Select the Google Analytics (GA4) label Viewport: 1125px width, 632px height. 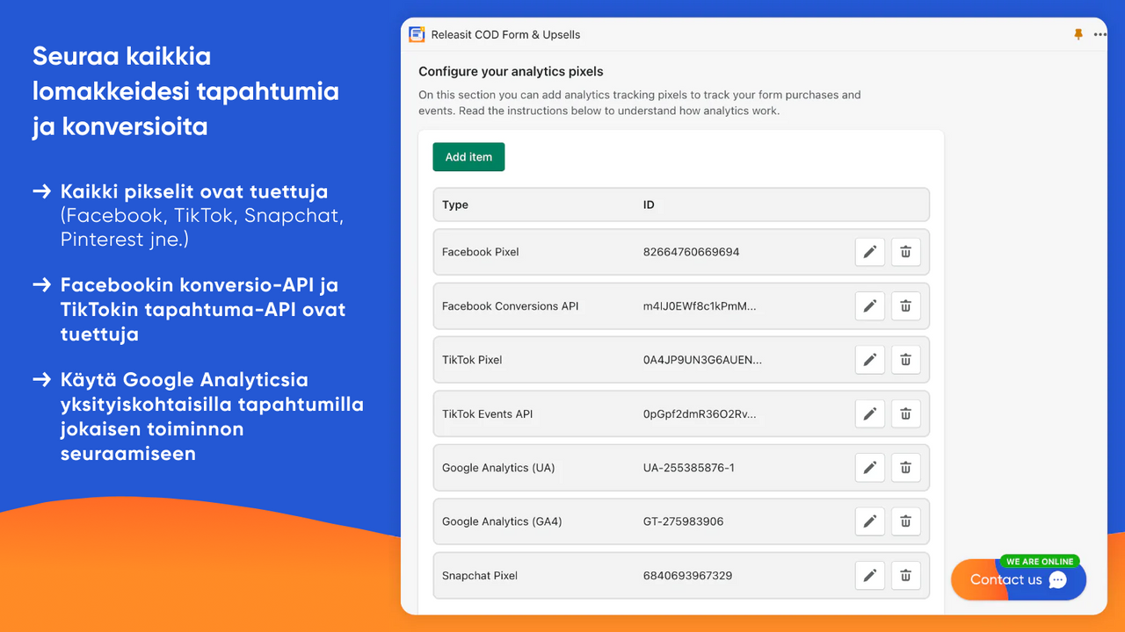(x=502, y=521)
